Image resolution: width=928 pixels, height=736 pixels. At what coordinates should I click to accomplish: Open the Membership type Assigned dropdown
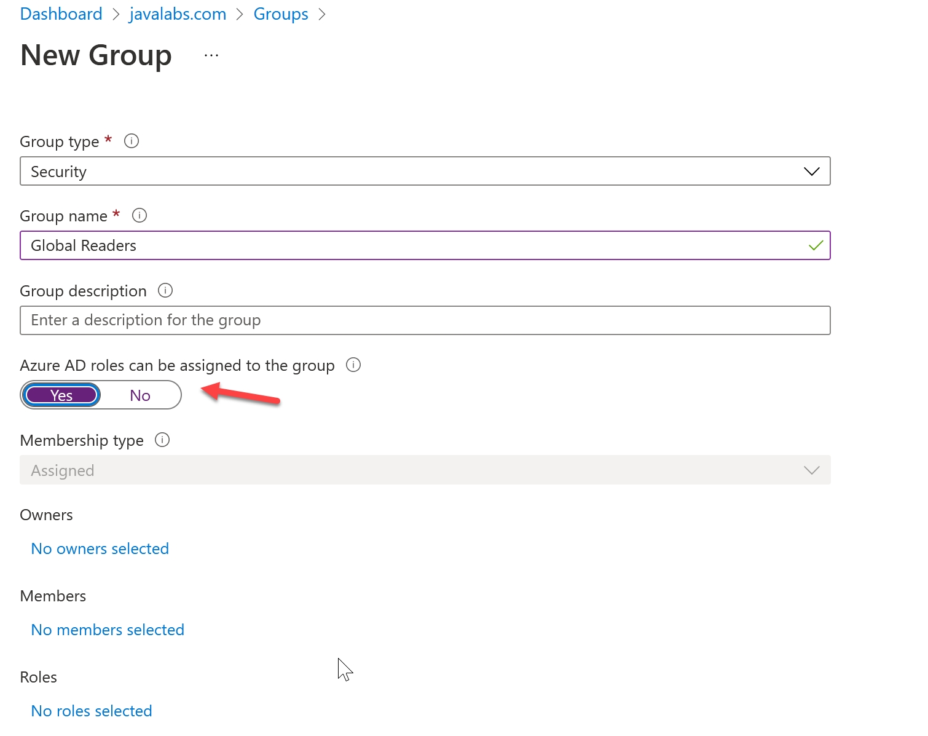pyautogui.click(x=425, y=470)
